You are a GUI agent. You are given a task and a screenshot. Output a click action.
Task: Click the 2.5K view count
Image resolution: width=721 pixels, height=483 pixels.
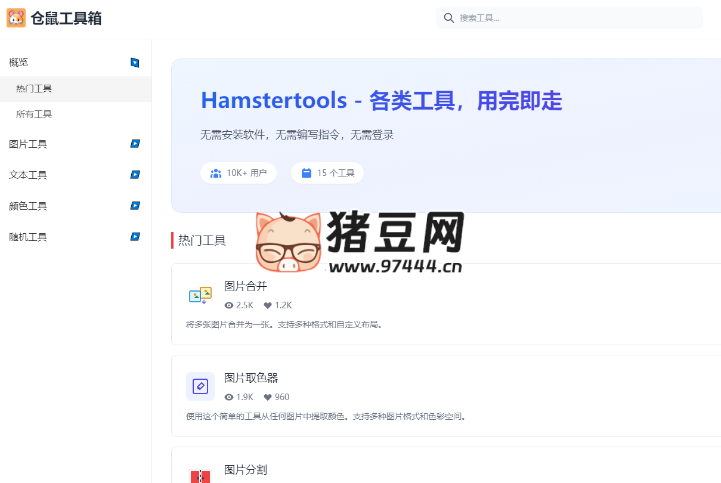(245, 305)
